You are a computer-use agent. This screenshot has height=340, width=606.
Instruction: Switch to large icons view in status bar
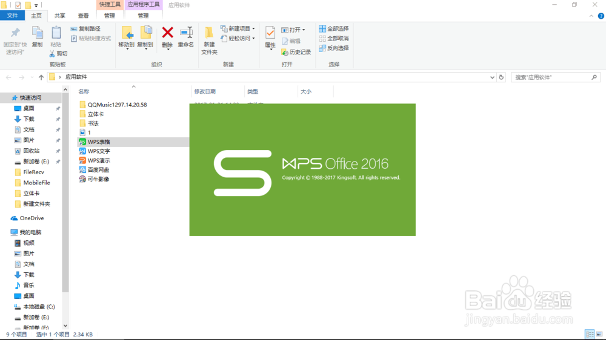[x=599, y=334]
